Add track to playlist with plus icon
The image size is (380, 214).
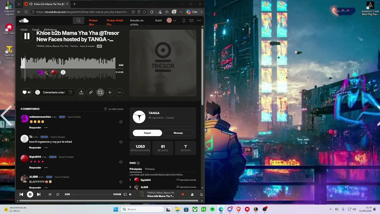[110, 92]
